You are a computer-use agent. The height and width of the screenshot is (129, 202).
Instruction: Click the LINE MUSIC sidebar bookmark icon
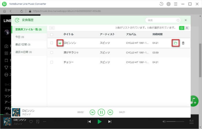[6, 60]
